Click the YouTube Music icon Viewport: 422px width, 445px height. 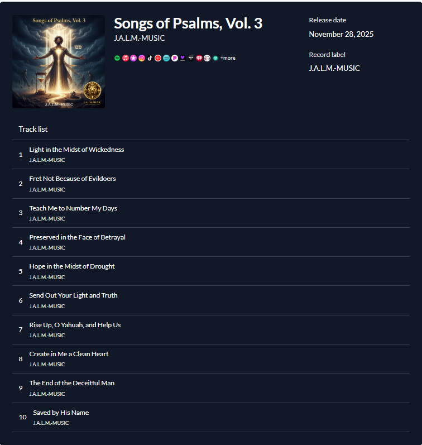tap(158, 58)
